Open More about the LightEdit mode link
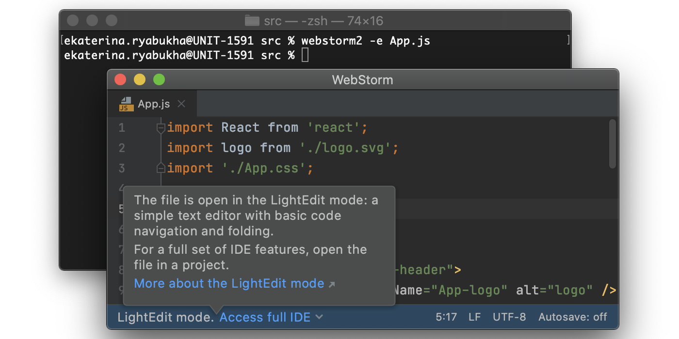This screenshot has width=679, height=339. point(229,283)
